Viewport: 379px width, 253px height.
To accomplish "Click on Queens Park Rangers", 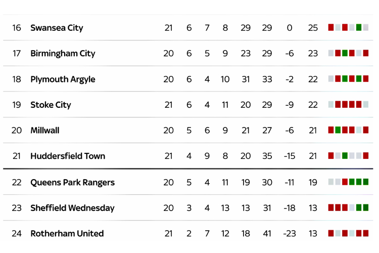I will pos(72,183).
